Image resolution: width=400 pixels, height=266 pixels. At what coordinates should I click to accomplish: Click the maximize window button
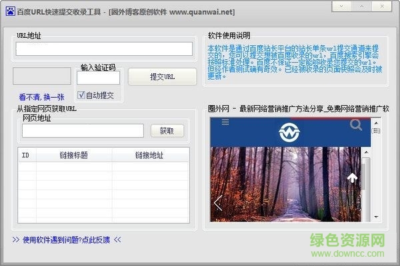pyautogui.click(x=361, y=6)
